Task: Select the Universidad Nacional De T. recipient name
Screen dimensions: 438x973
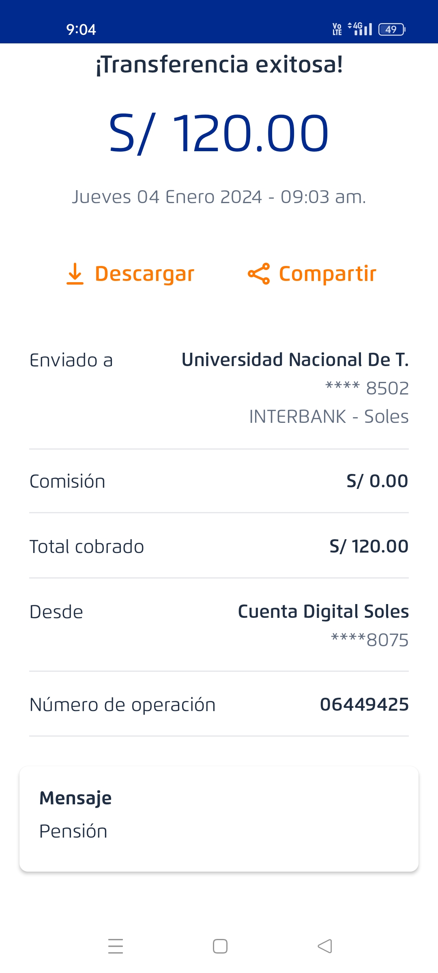Action: coord(295,360)
